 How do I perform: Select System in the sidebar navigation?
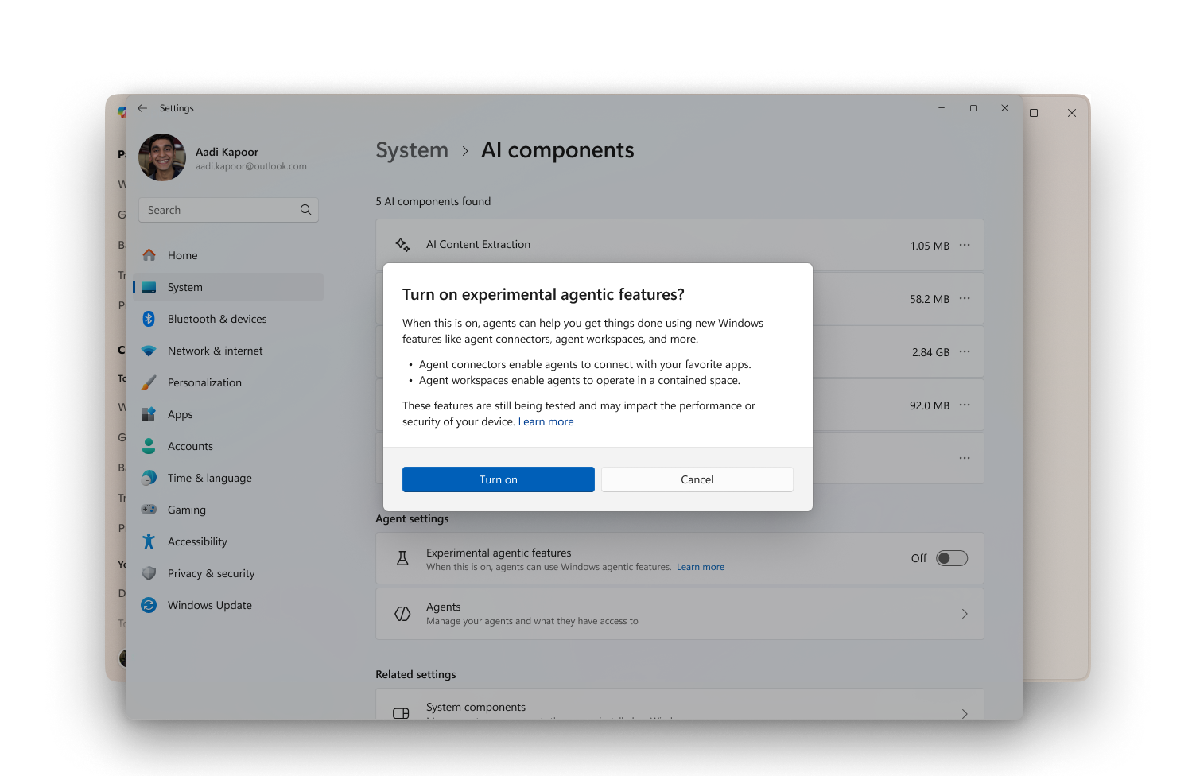pyautogui.click(x=228, y=287)
